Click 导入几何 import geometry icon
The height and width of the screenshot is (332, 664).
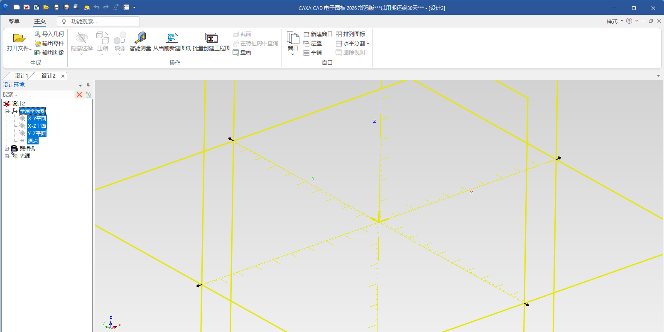pyautogui.click(x=38, y=34)
